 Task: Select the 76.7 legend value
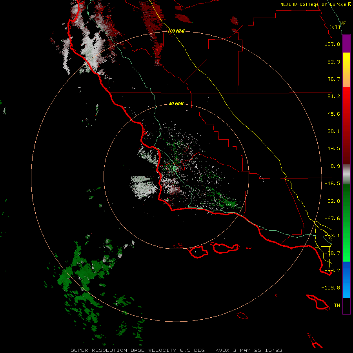coord(334,79)
